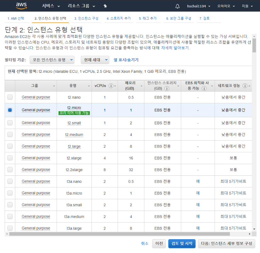Click memory value 32 in t2.2xlarge row

tap(131, 170)
